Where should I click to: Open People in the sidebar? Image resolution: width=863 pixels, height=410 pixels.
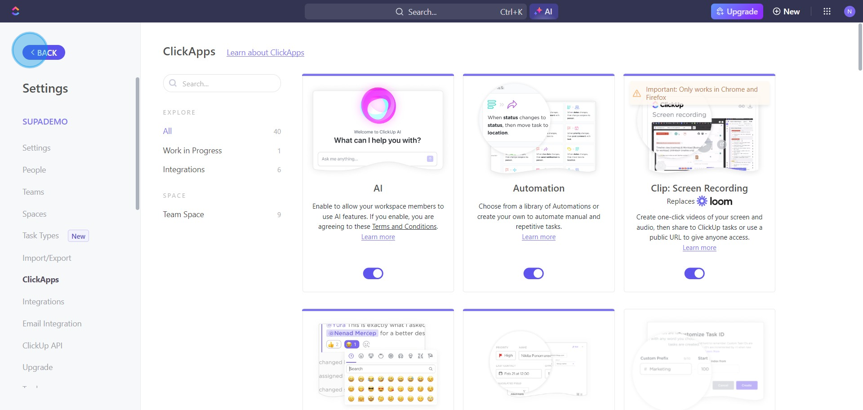tap(34, 170)
